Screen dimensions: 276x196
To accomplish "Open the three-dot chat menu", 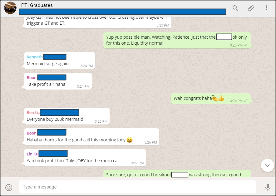I will pyautogui.click(x=267, y=8).
